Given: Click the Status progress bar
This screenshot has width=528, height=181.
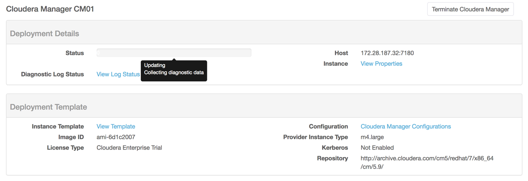Looking at the screenshot, I should (174, 53).
